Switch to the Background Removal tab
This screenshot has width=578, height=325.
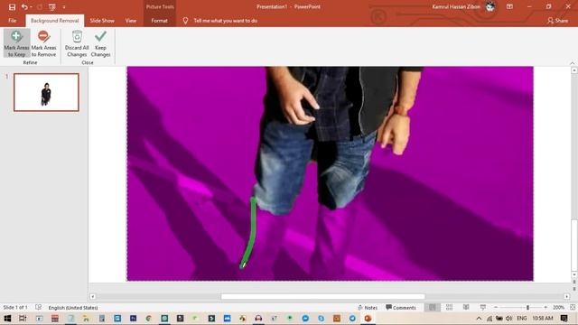coord(54,21)
